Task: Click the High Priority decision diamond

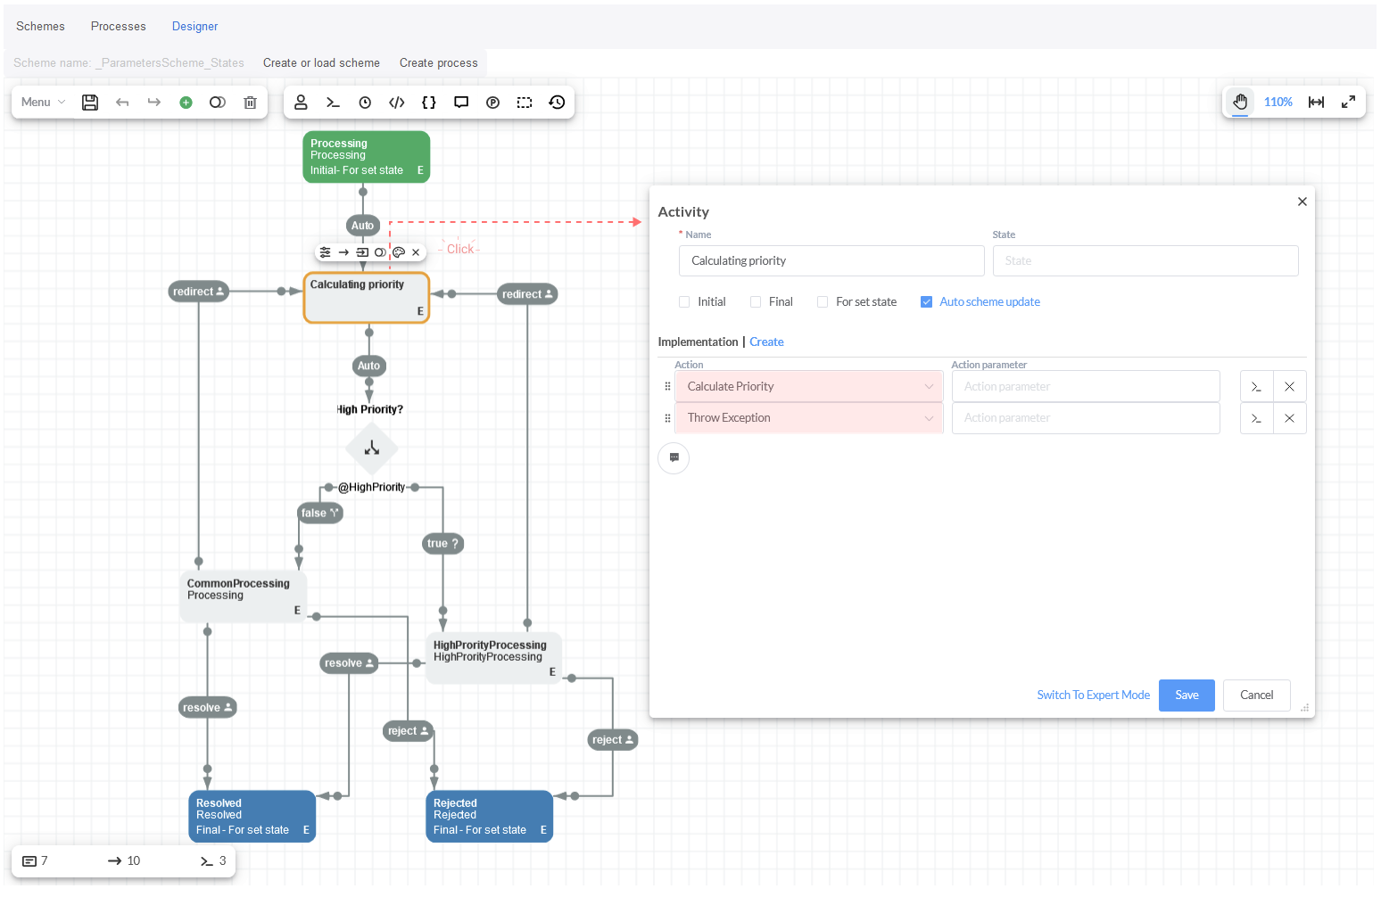Action: tap(372, 448)
